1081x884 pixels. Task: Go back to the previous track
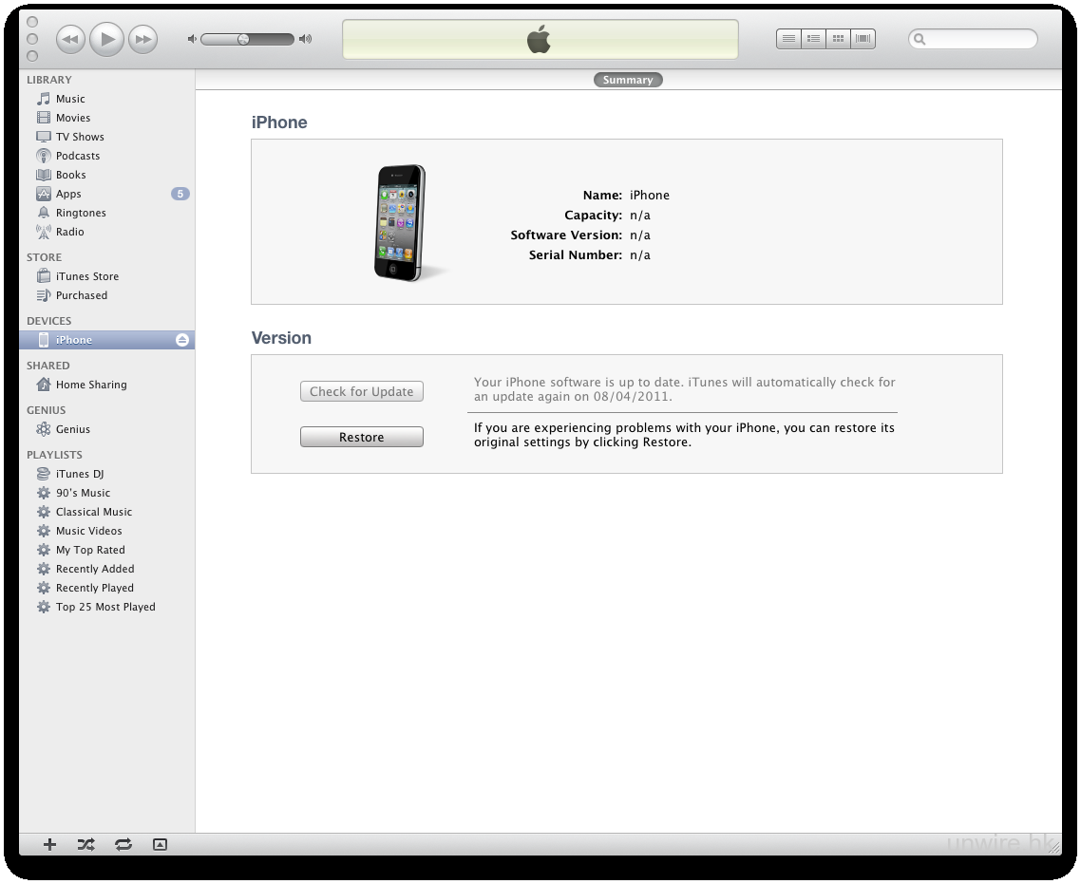[71, 39]
